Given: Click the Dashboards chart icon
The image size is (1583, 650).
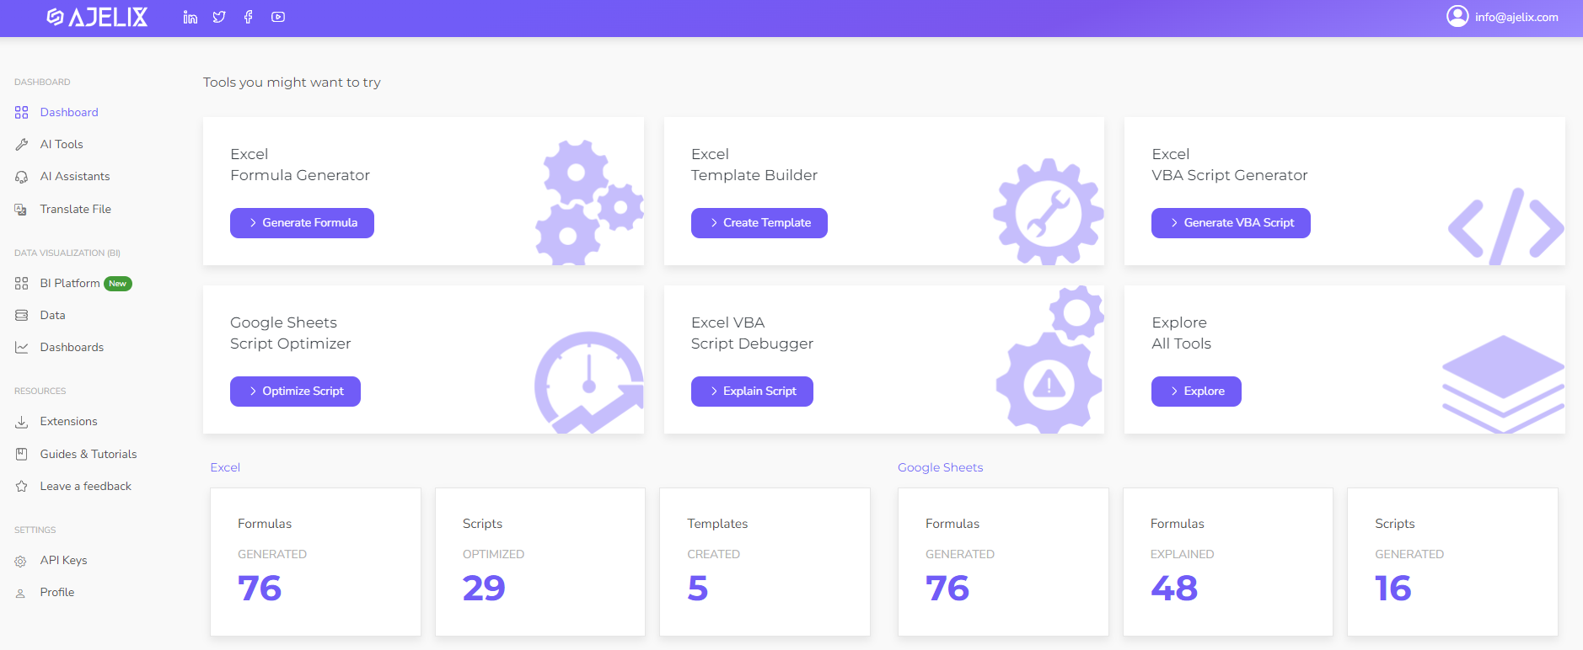Looking at the screenshot, I should tap(22, 348).
